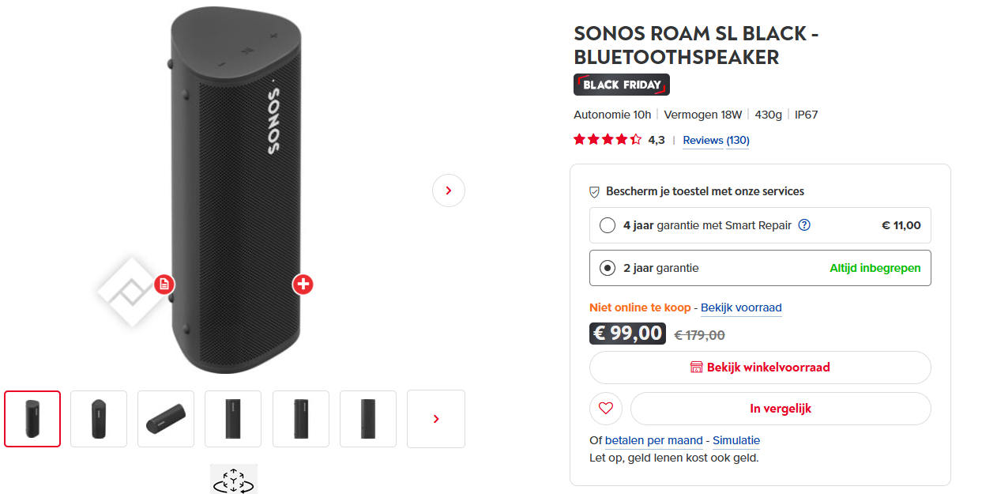Click the shield icon next to services heading
This screenshot has width=997, height=494.
[x=593, y=190]
